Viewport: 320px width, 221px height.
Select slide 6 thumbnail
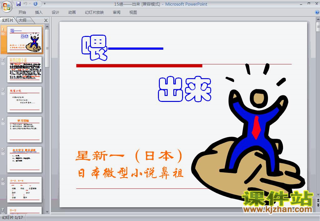coord(24,189)
